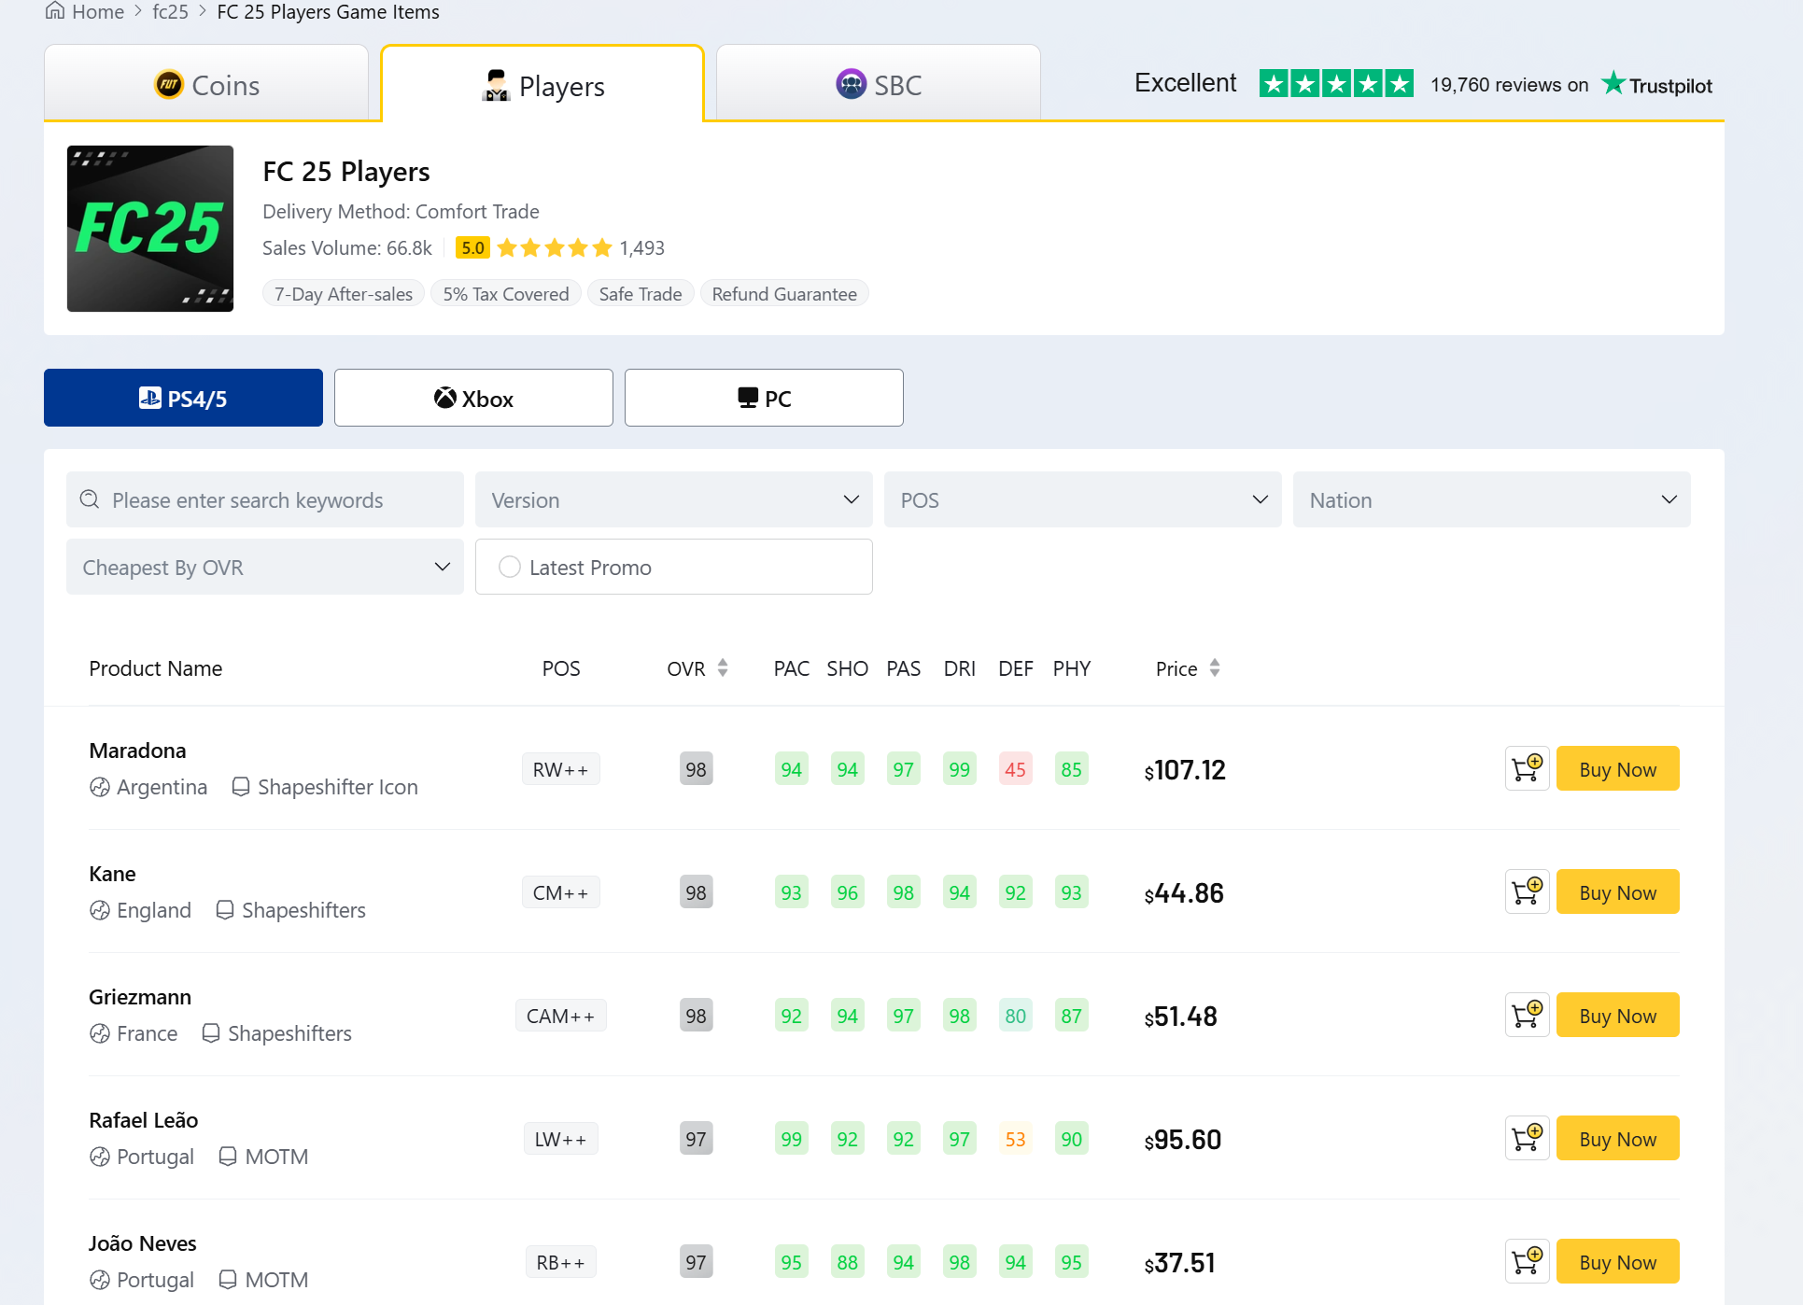Click the nation icon beside France

(100, 1033)
